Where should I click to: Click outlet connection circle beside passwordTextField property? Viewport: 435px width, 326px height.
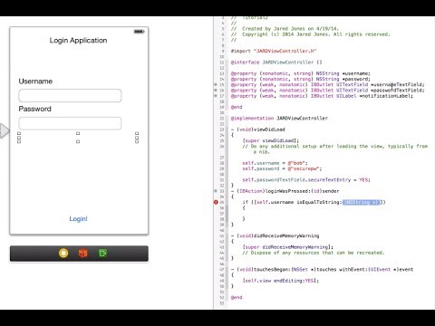216,91
